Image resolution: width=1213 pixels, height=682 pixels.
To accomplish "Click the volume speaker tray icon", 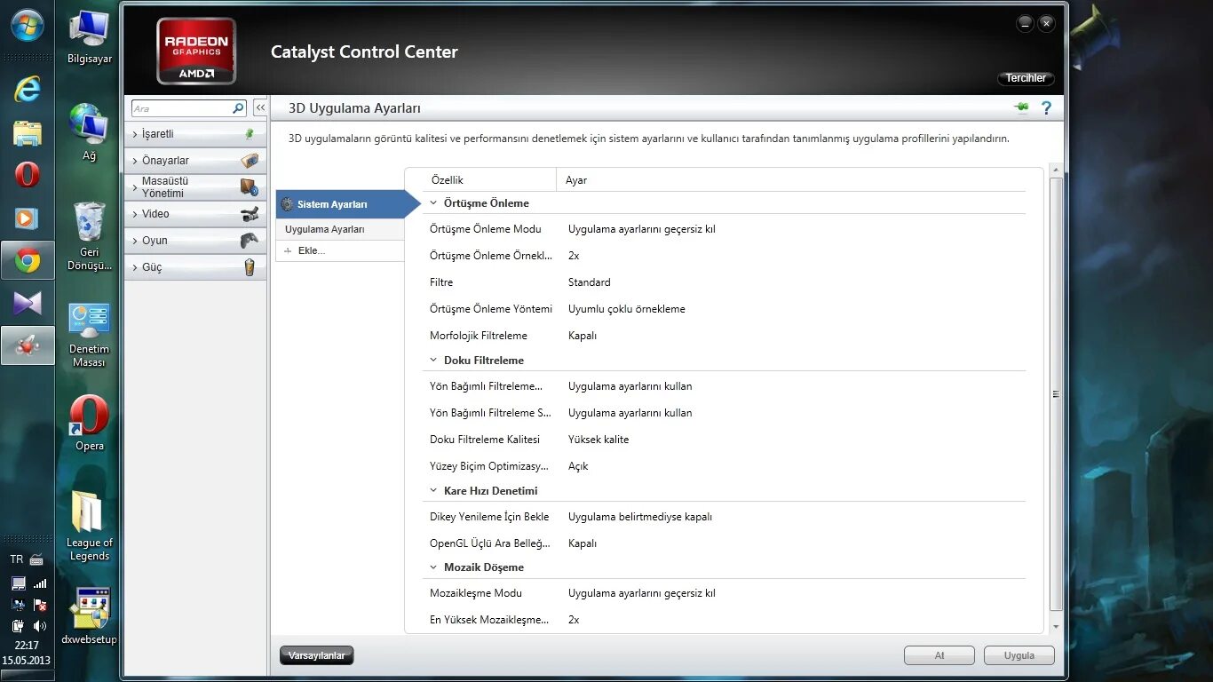I will (x=39, y=626).
